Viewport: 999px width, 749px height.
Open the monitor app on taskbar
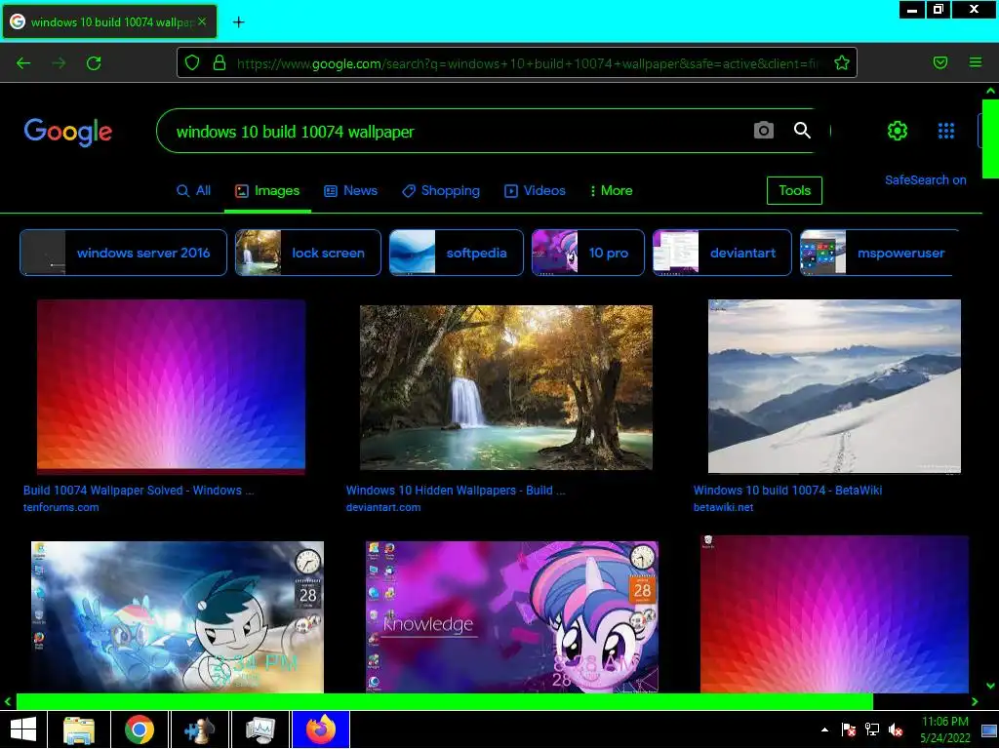pos(260,729)
